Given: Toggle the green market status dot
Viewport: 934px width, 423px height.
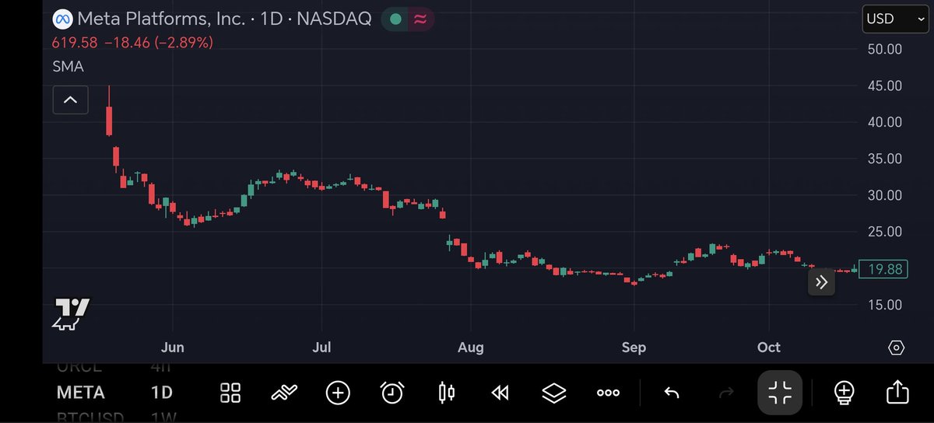Looking at the screenshot, I should [395, 19].
